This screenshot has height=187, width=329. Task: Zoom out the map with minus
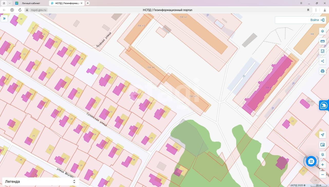pos(323,174)
